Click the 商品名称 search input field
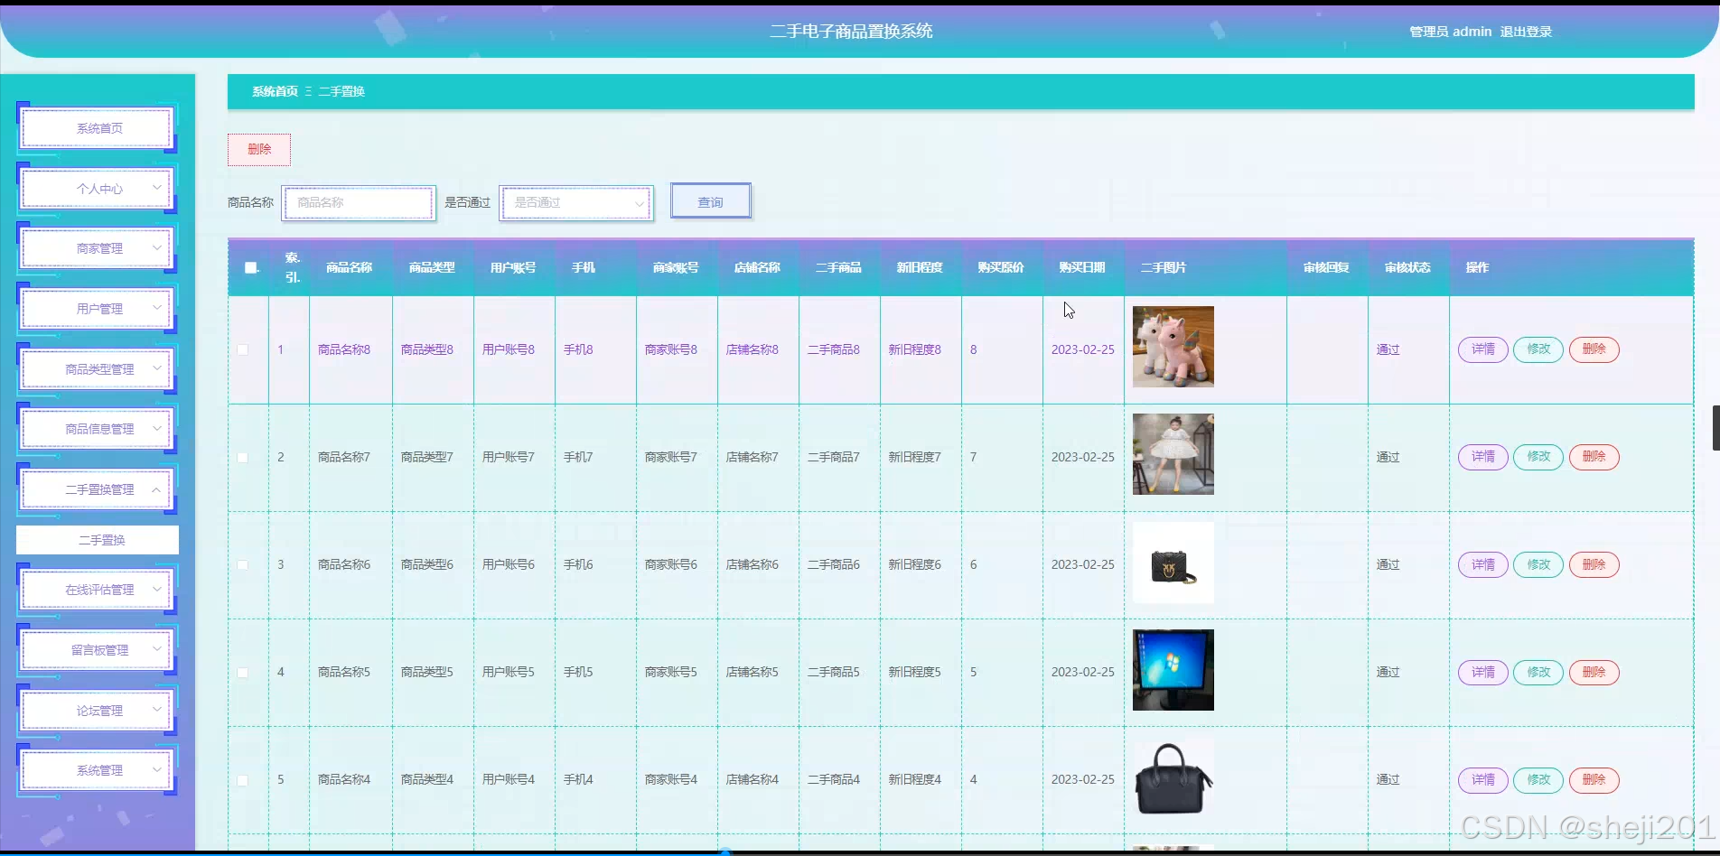The width and height of the screenshot is (1720, 856). (359, 203)
